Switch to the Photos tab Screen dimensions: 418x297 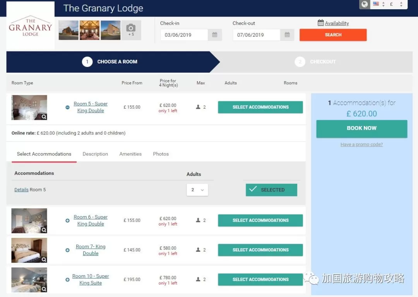(x=161, y=154)
